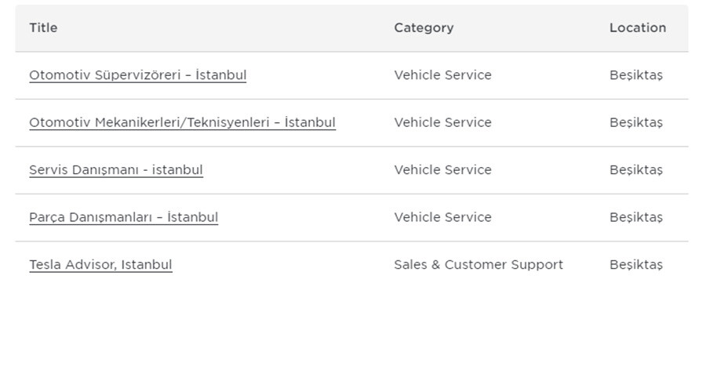706x392 pixels.
Task: Select the Tesla Advisor, Istanbul link
Action: click(100, 265)
